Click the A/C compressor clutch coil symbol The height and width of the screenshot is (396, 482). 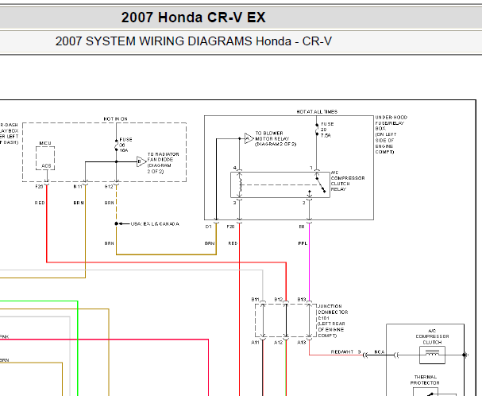pos(432,355)
